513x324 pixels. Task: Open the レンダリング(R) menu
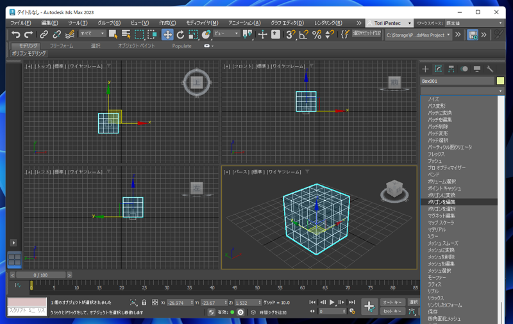[x=328, y=23]
